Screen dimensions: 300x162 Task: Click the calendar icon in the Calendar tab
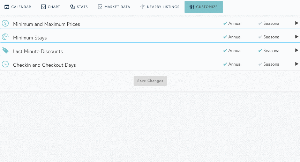pyautogui.click(x=7, y=7)
